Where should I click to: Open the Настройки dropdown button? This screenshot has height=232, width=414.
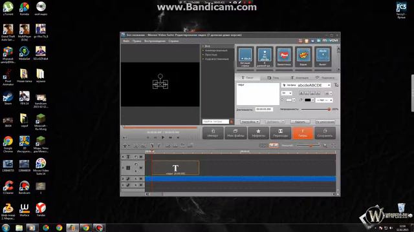[x=250, y=122]
